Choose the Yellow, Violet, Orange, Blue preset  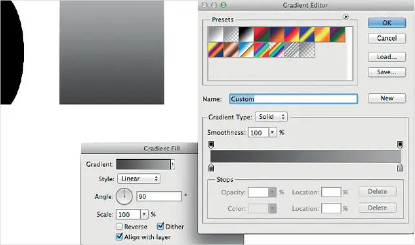tap(216, 50)
